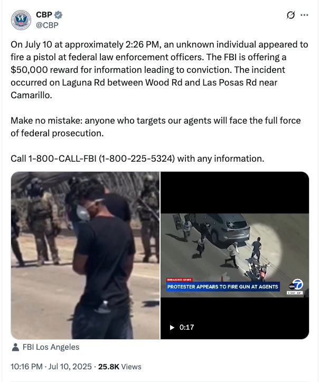Click the abc7 logo in the video
Screen dimensions: 319x382
[x=296, y=285]
